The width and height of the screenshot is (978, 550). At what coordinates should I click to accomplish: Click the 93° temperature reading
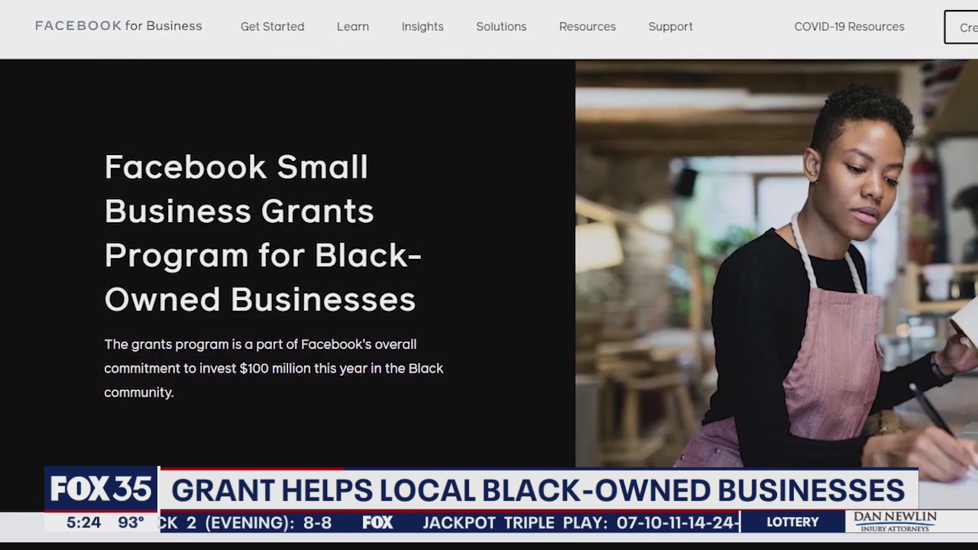coord(131,522)
